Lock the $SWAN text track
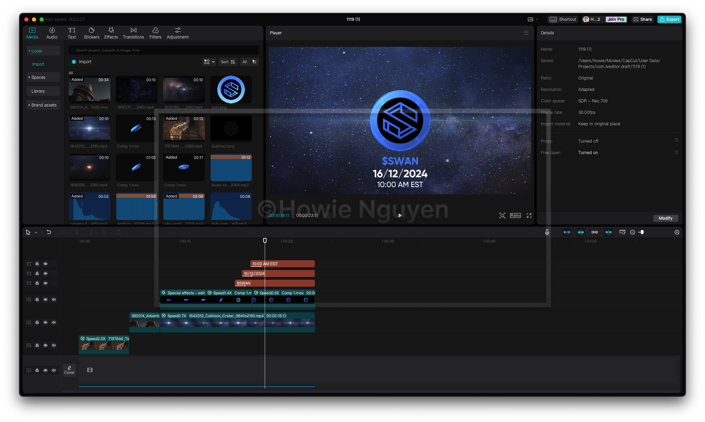Screen dimensions: 705x422 point(37,283)
